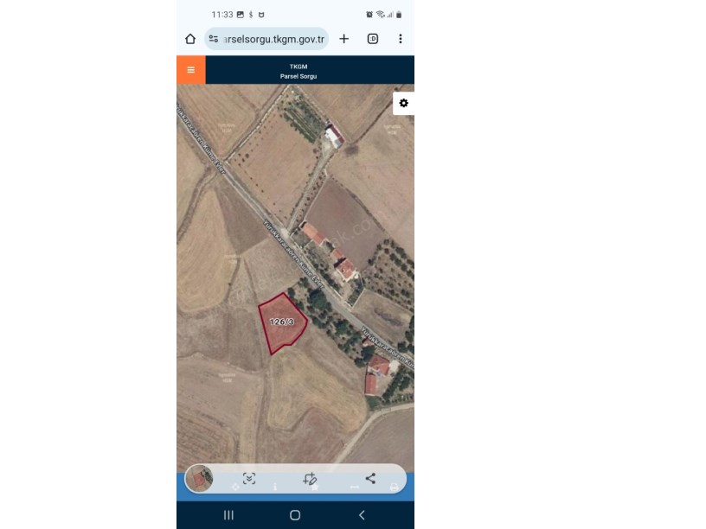Tap the Android back button
The height and width of the screenshot is (529, 706).
coord(362,515)
